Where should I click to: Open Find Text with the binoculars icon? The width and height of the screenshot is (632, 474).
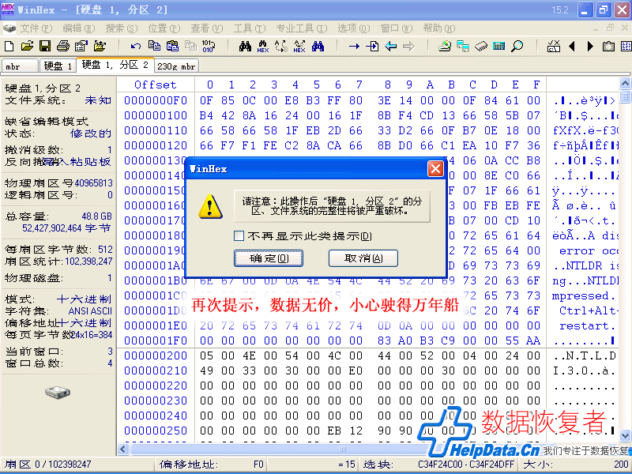coord(245,46)
